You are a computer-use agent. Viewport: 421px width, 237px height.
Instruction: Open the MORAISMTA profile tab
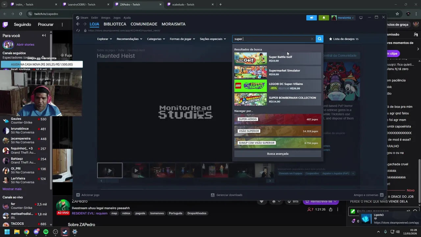click(x=173, y=24)
